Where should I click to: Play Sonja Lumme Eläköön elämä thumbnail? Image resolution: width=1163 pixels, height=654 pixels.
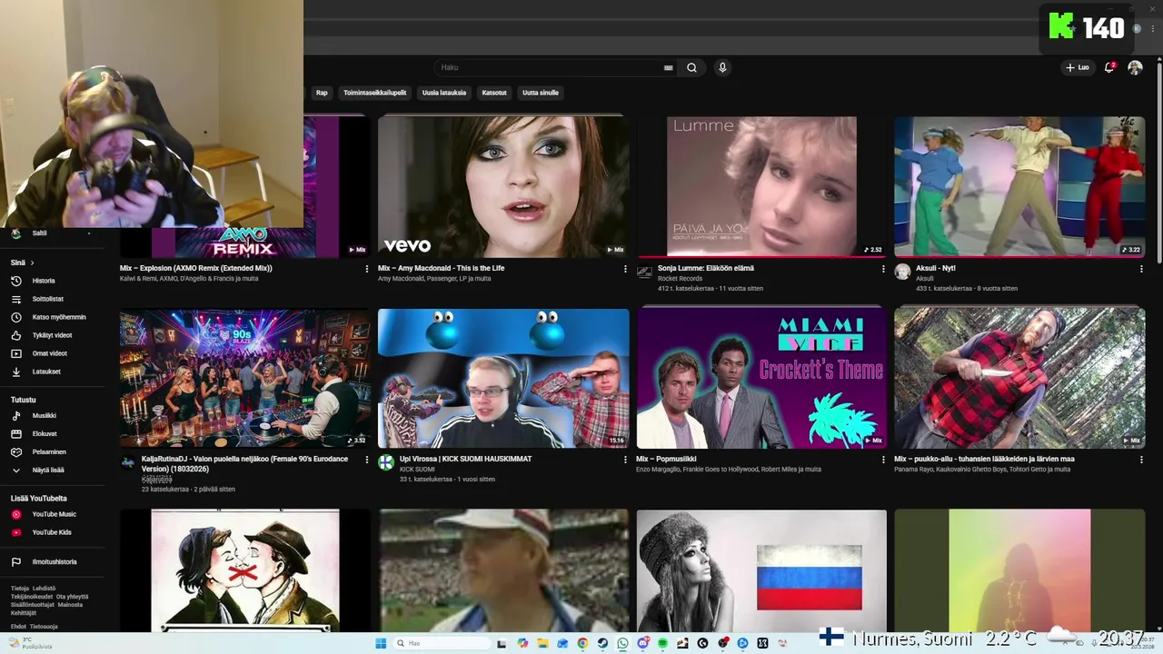coord(761,186)
